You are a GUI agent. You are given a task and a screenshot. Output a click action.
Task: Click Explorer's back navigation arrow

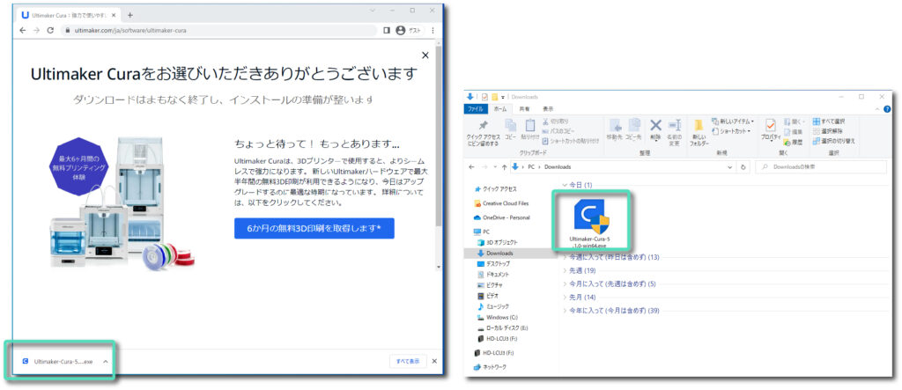point(472,166)
